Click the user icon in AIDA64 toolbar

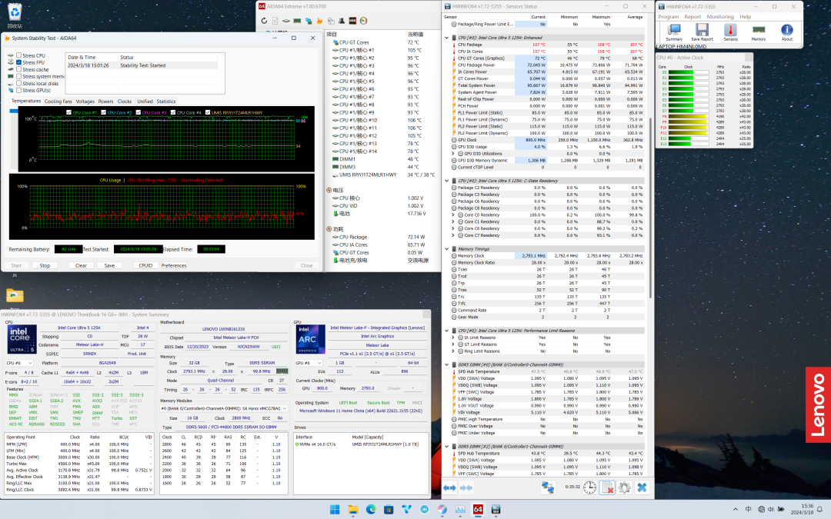click(x=342, y=21)
